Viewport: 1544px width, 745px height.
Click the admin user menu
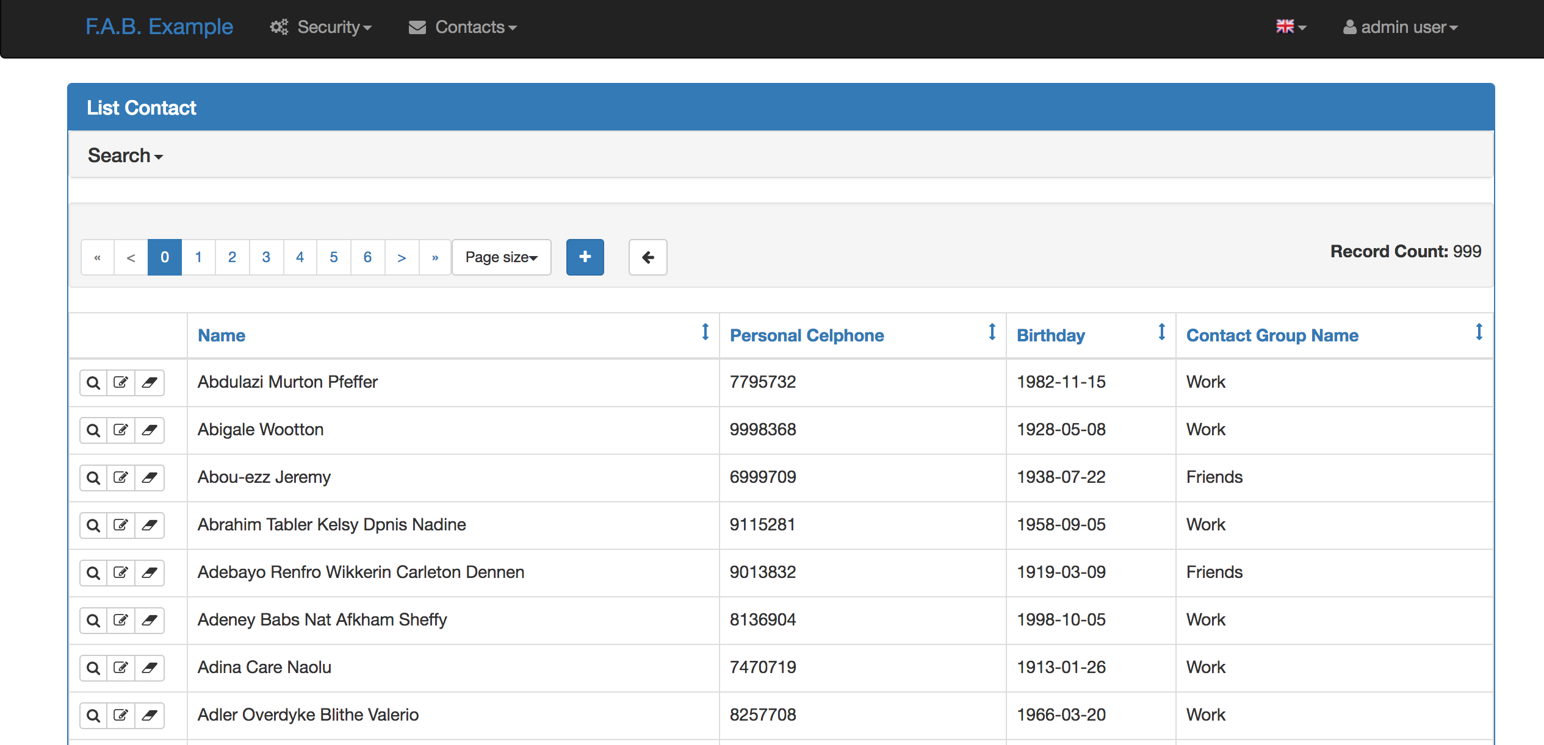pyautogui.click(x=1399, y=27)
